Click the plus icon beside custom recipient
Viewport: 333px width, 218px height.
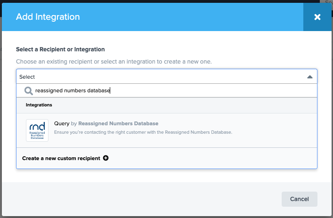[x=106, y=158]
